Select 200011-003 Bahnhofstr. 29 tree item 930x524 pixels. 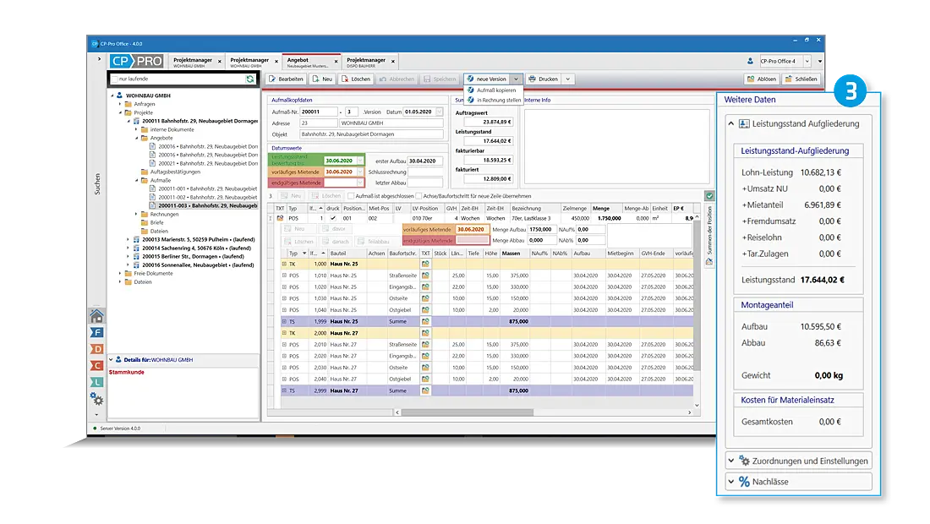(x=205, y=205)
